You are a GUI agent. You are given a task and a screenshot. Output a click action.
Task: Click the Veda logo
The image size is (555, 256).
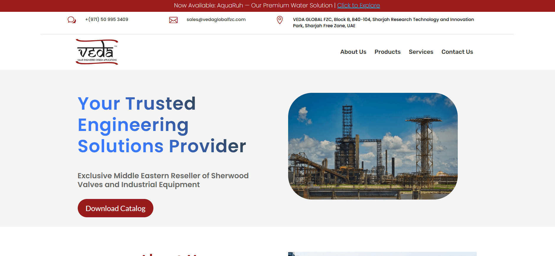pyautogui.click(x=97, y=52)
